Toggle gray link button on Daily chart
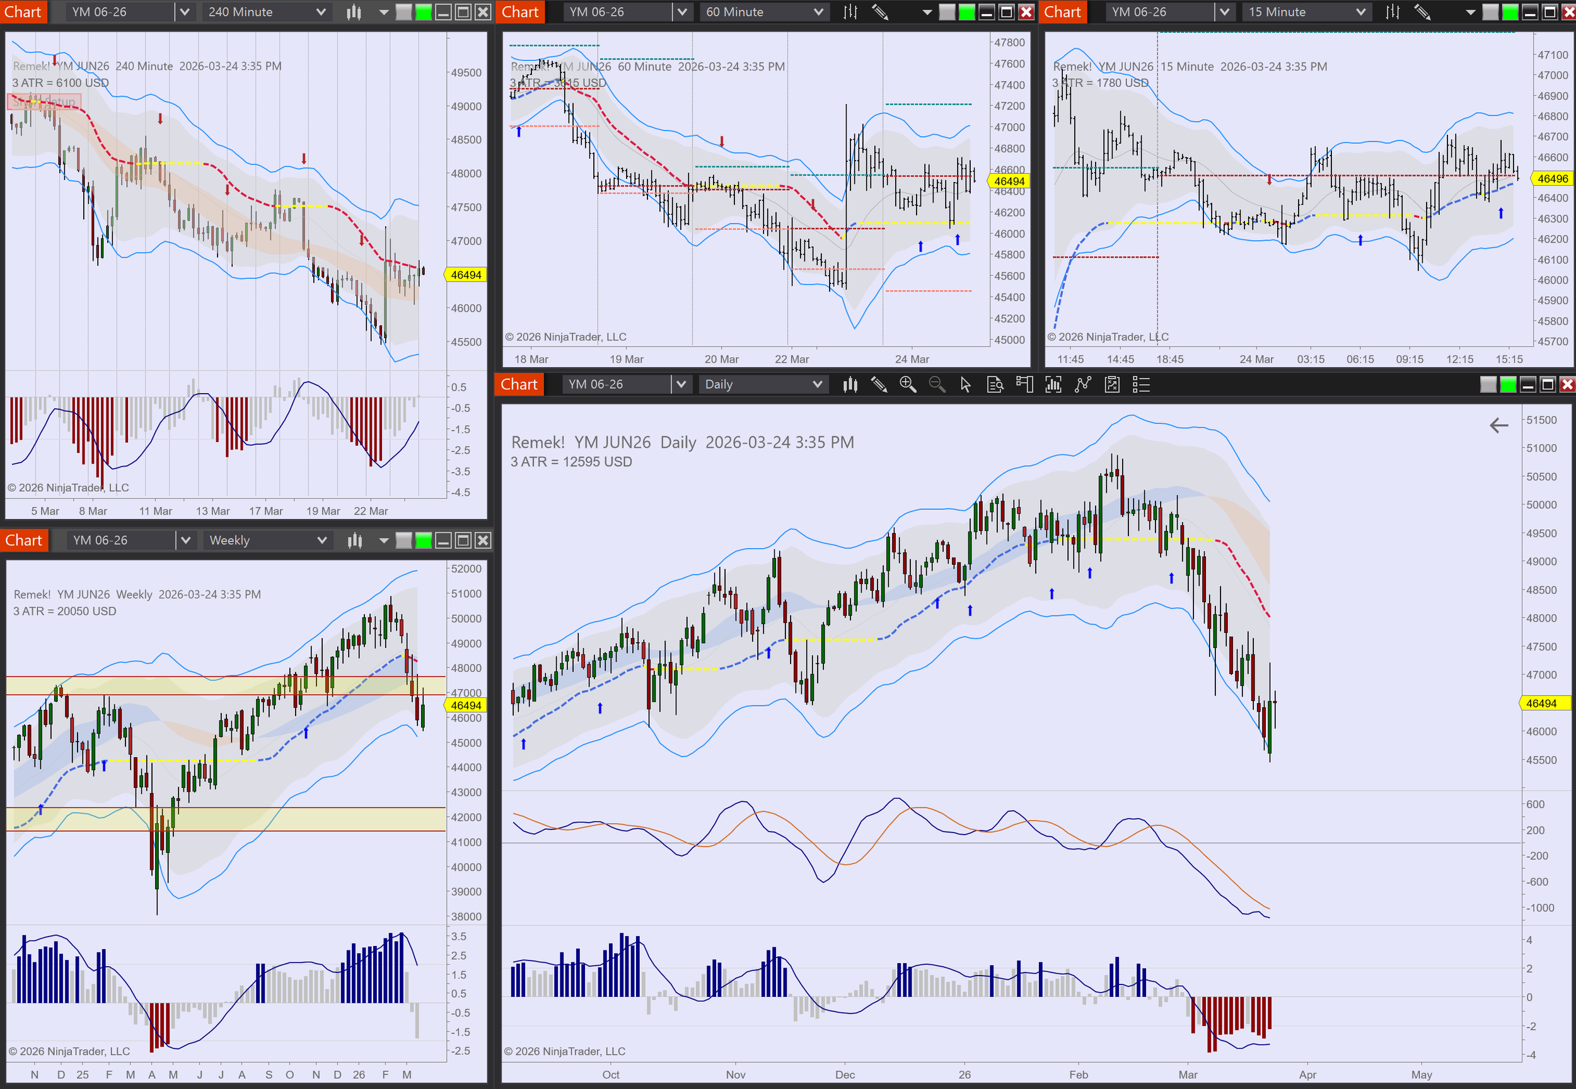The height and width of the screenshot is (1089, 1576). [x=1488, y=385]
